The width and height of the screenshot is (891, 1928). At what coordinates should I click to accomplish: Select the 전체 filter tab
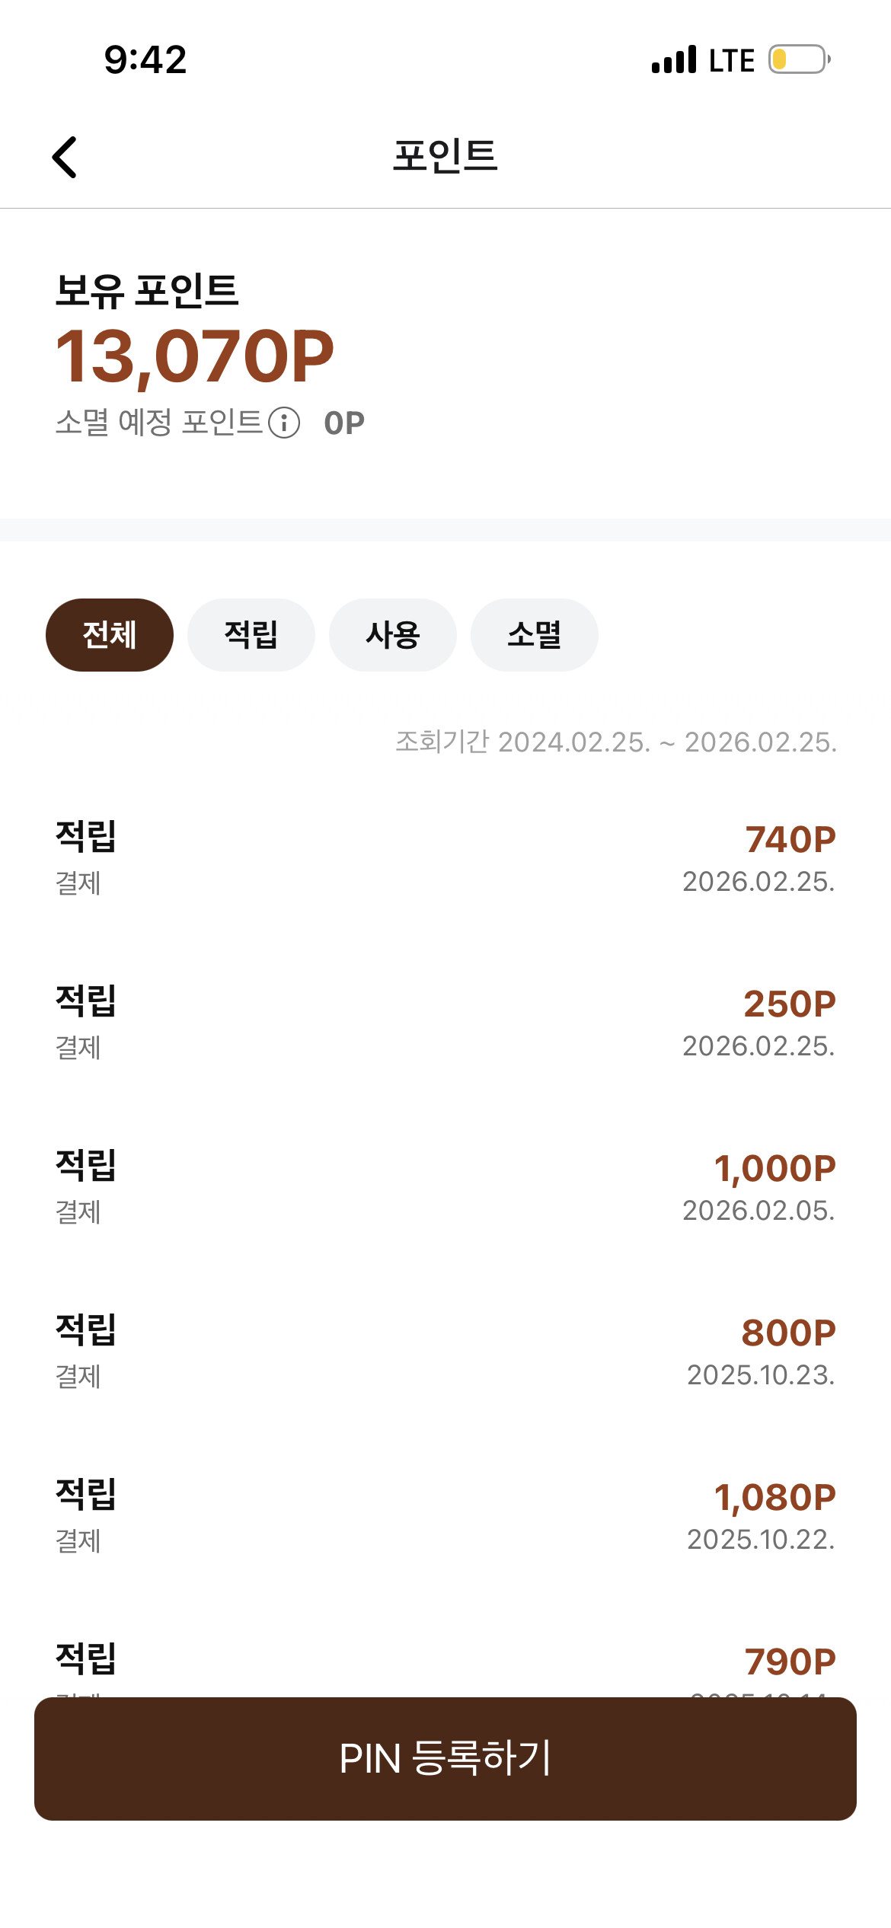pyautogui.click(x=110, y=635)
